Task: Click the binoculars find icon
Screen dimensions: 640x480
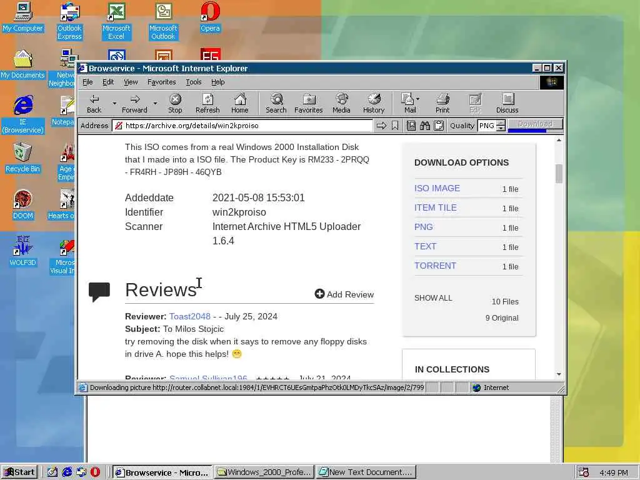Action: click(425, 126)
